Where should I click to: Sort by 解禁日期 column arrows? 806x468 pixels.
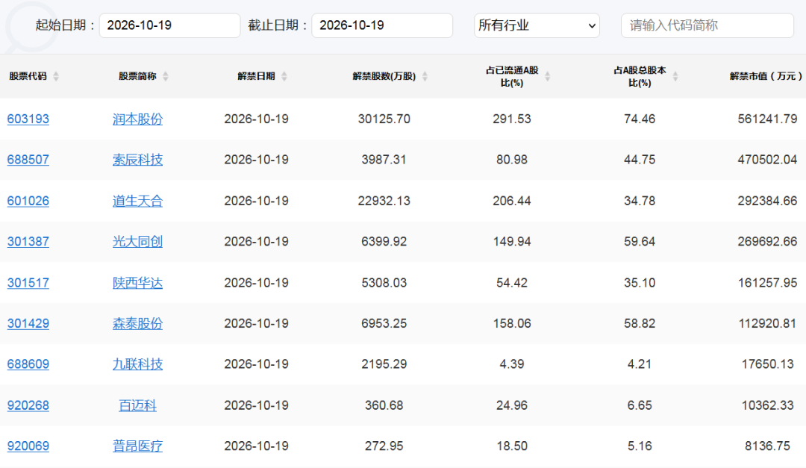[x=284, y=77]
